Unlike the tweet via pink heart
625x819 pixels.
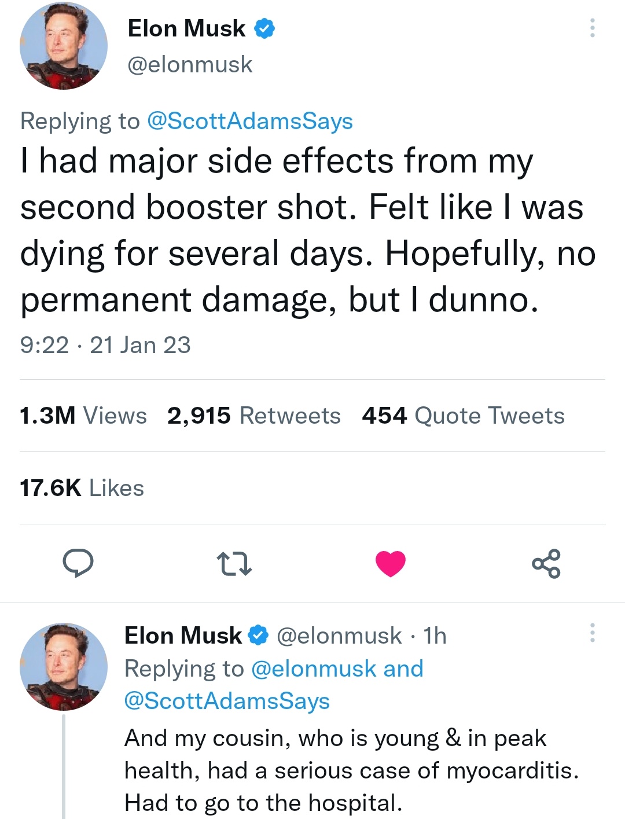point(391,564)
